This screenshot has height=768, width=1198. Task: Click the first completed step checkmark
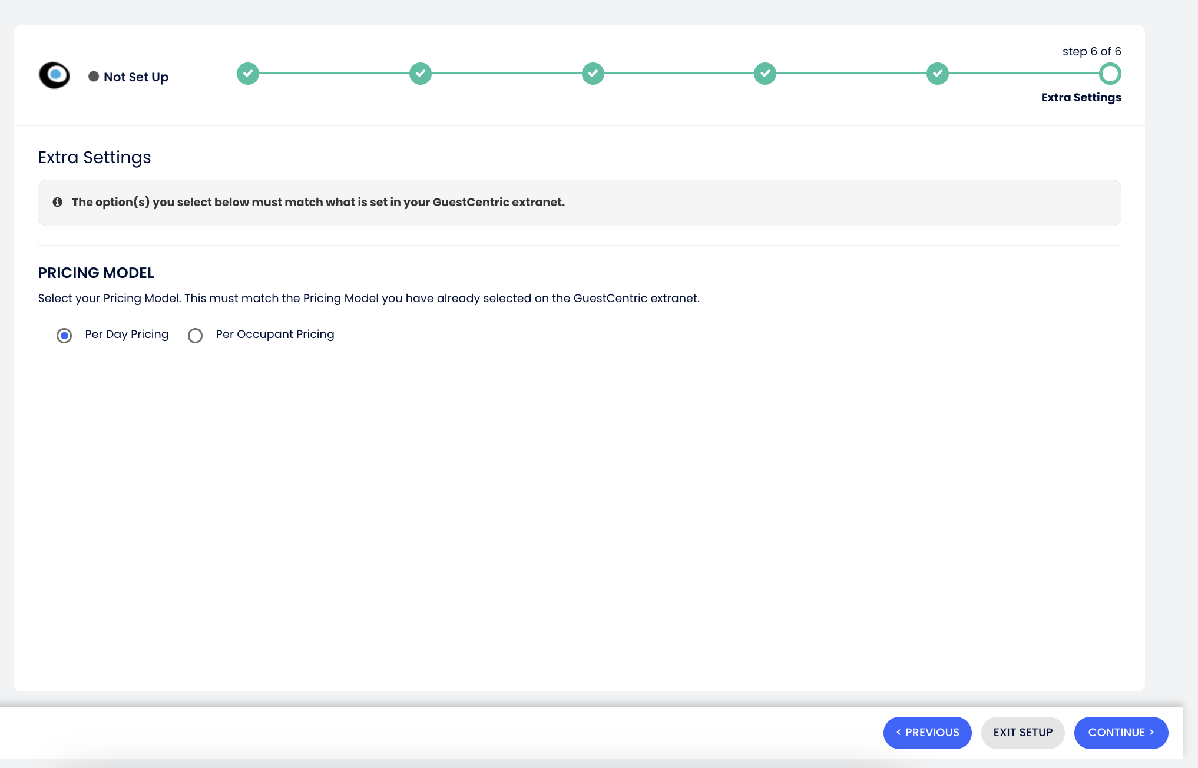click(x=248, y=74)
